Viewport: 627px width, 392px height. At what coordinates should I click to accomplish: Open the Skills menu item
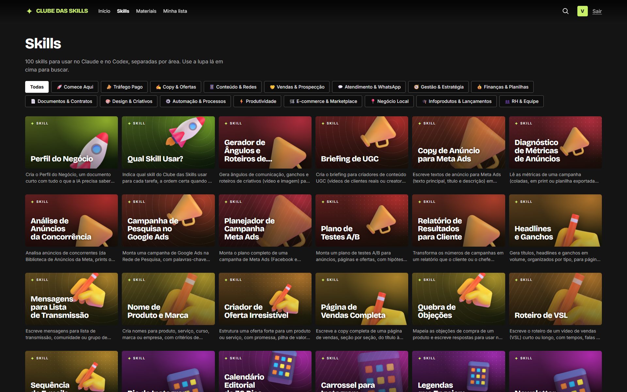point(123,11)
